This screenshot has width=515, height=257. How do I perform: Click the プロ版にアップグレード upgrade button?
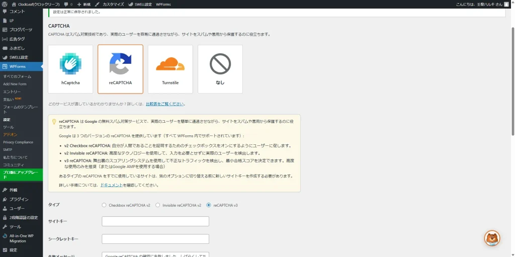coord(20,175)
